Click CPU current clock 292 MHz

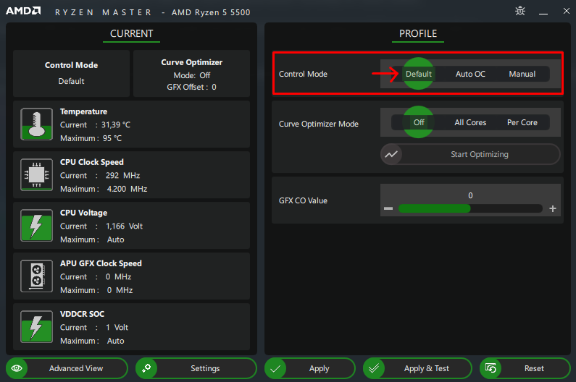tap(122, 175)
